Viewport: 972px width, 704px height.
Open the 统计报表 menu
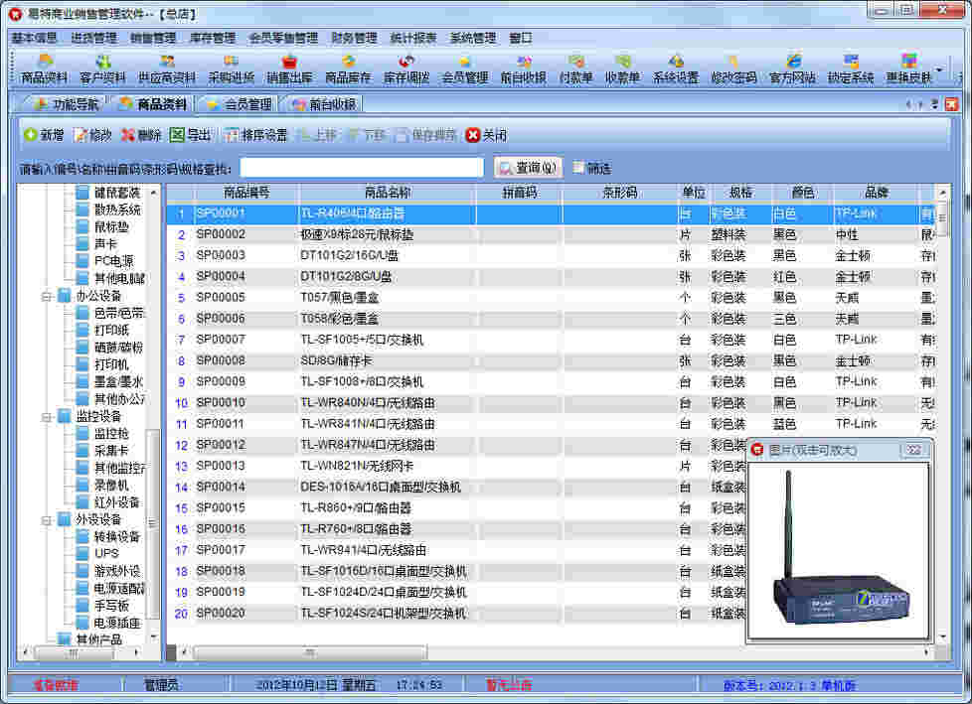click(415, 39)
